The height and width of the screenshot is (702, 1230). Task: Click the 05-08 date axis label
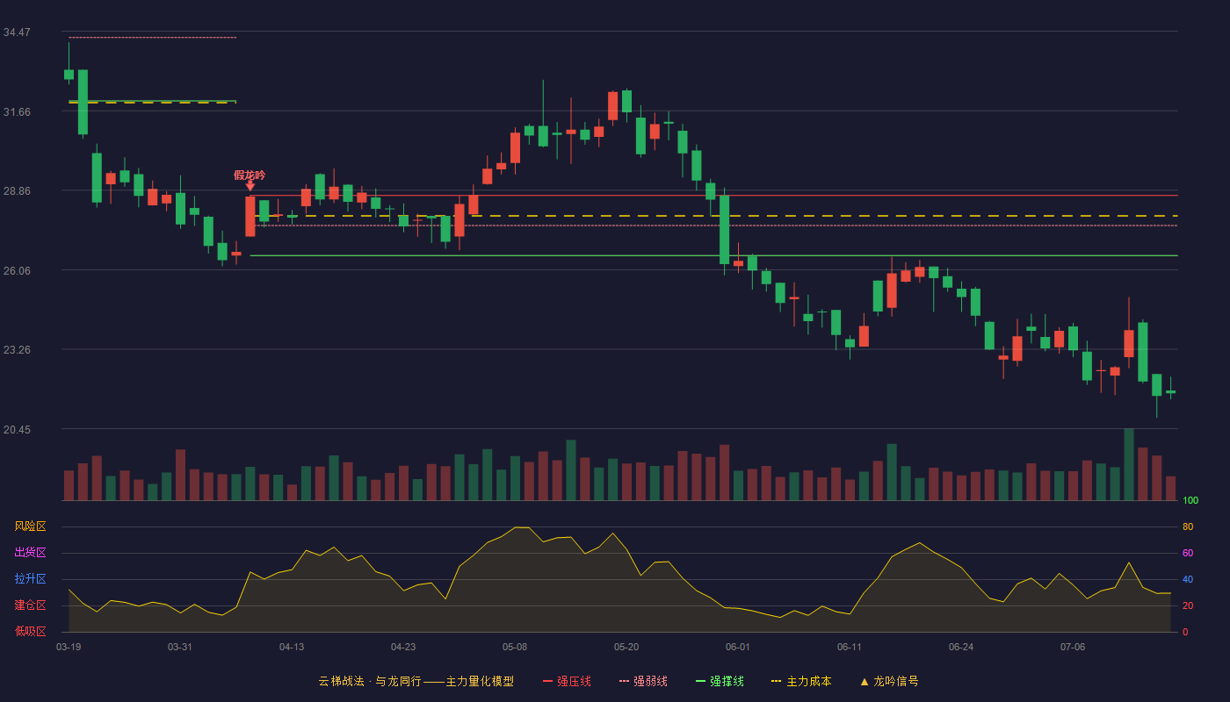click(515, 647)
